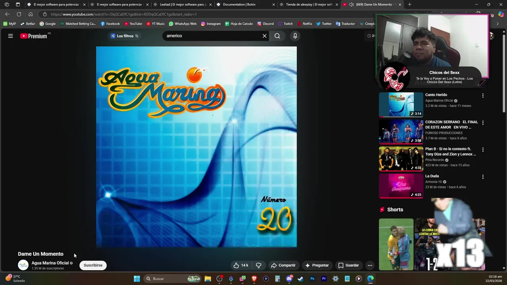The height and width of the screenshot is (285, 507).
Task: Open the Twitter bookmark
Action: (x=324, y=24)
